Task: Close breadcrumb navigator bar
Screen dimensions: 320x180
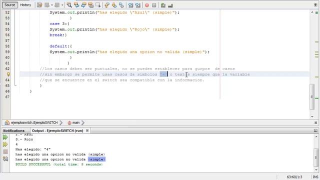Action: (315, 122)
